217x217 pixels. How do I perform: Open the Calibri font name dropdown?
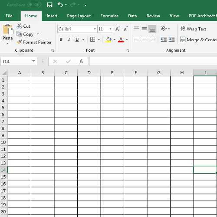point(95,29)
